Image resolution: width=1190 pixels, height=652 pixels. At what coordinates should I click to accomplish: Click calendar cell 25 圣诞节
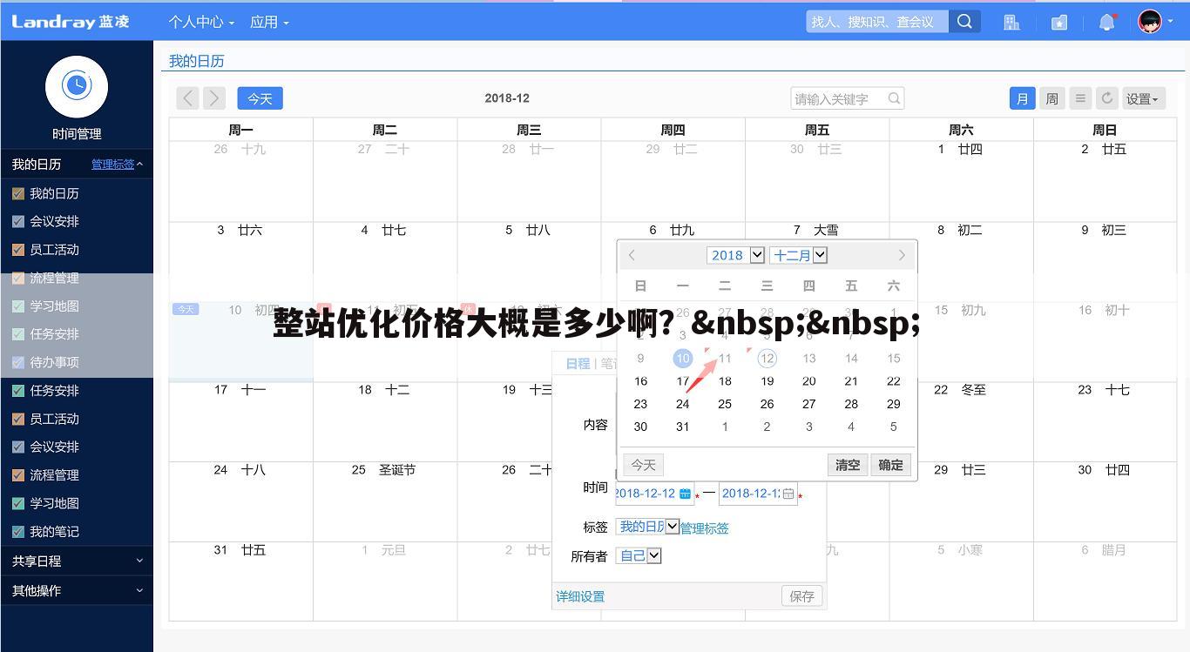[x=385, y=501]
